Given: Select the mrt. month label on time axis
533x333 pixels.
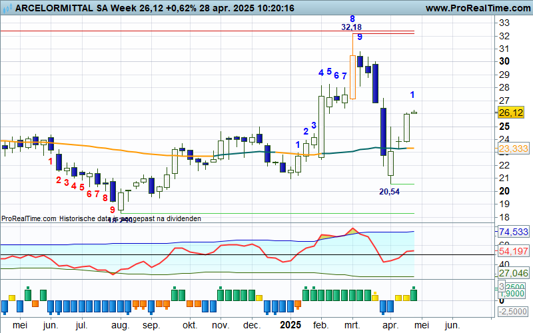Looking at the screenshot, I should [x=352, y=325].
